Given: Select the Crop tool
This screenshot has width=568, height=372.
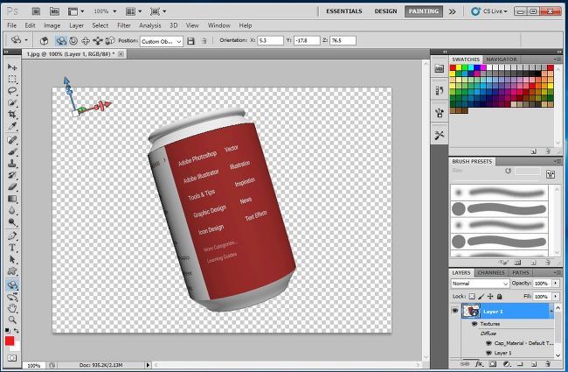Looking at the screenshot, I should (x=12, y=114).
